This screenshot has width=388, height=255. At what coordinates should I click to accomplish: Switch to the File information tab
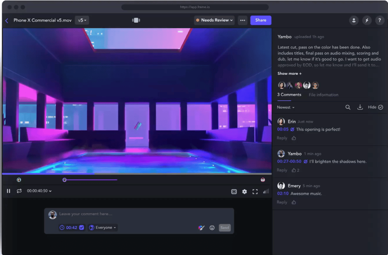(323, 95)
